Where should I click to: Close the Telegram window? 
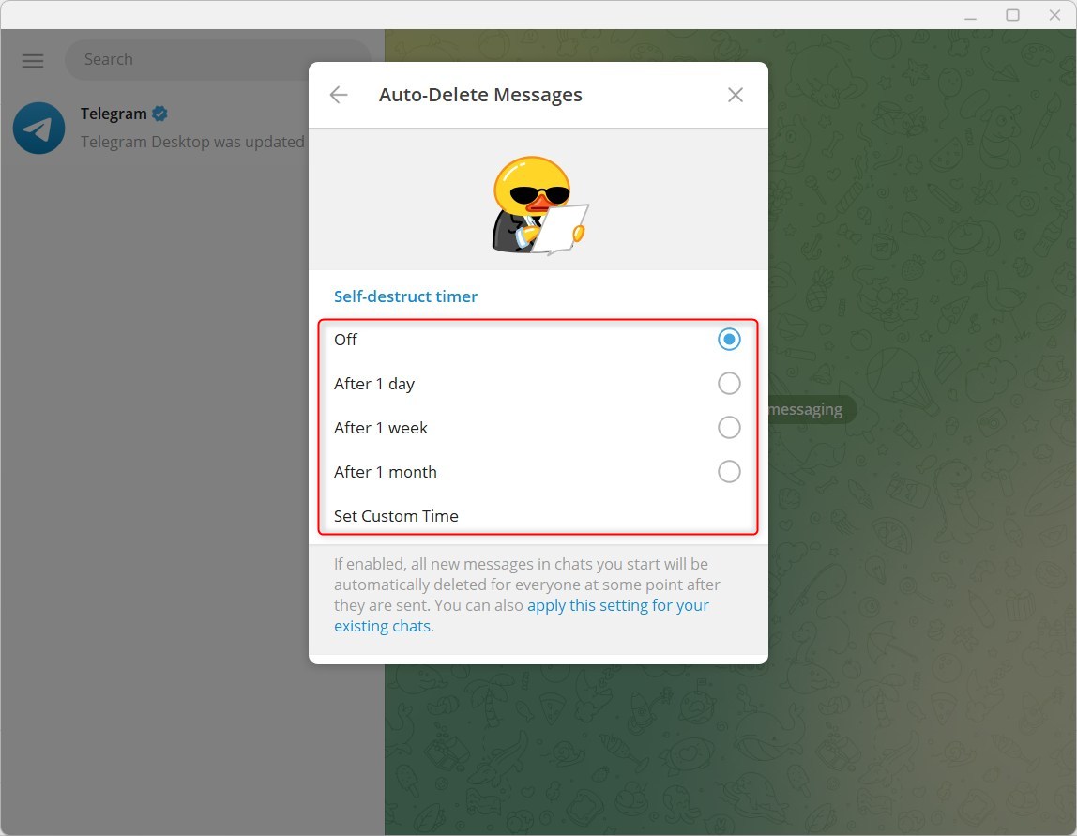(x=1055, y=15)
